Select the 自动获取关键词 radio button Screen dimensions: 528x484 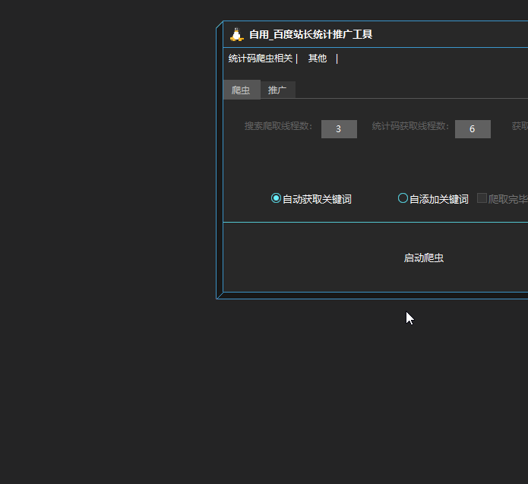pos(277,198)
